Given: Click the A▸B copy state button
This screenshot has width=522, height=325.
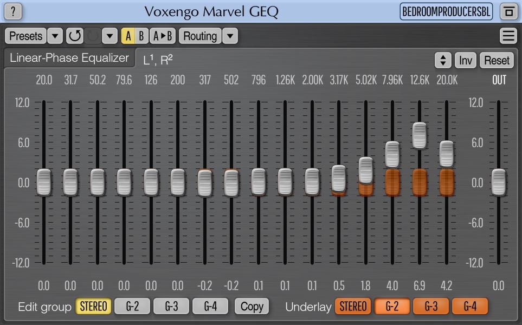Looking at the screenshot, I should pyautogui.click(x=163, y=36).
